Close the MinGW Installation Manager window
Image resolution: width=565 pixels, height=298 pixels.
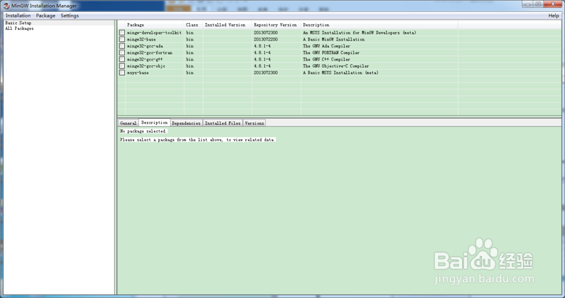click(x=553, y=5)
